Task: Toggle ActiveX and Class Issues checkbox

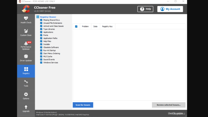Action: point(41,26)
